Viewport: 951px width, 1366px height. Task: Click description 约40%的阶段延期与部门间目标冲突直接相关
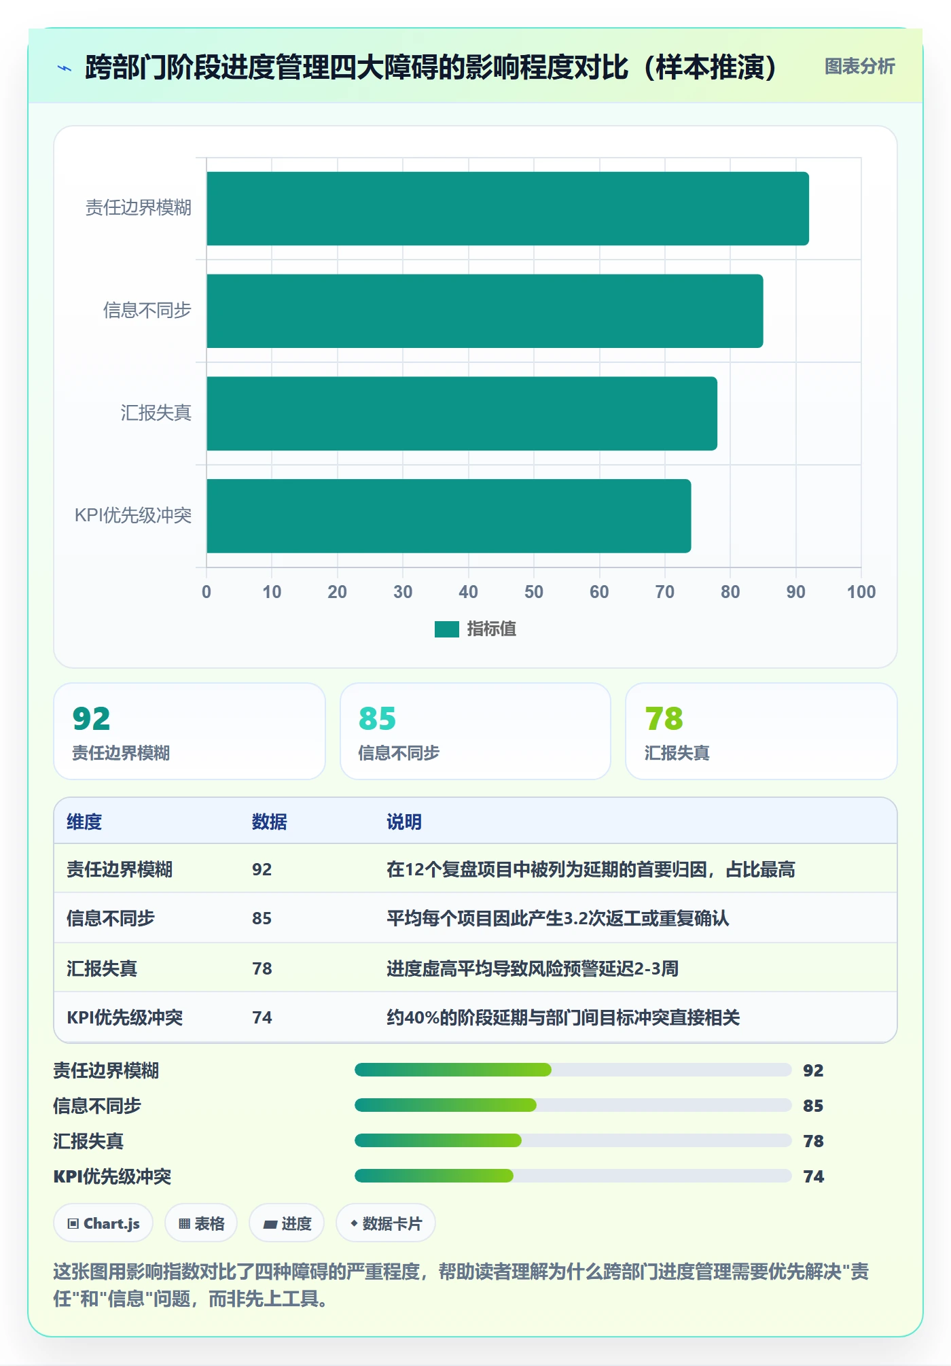tap(563, 1017)
